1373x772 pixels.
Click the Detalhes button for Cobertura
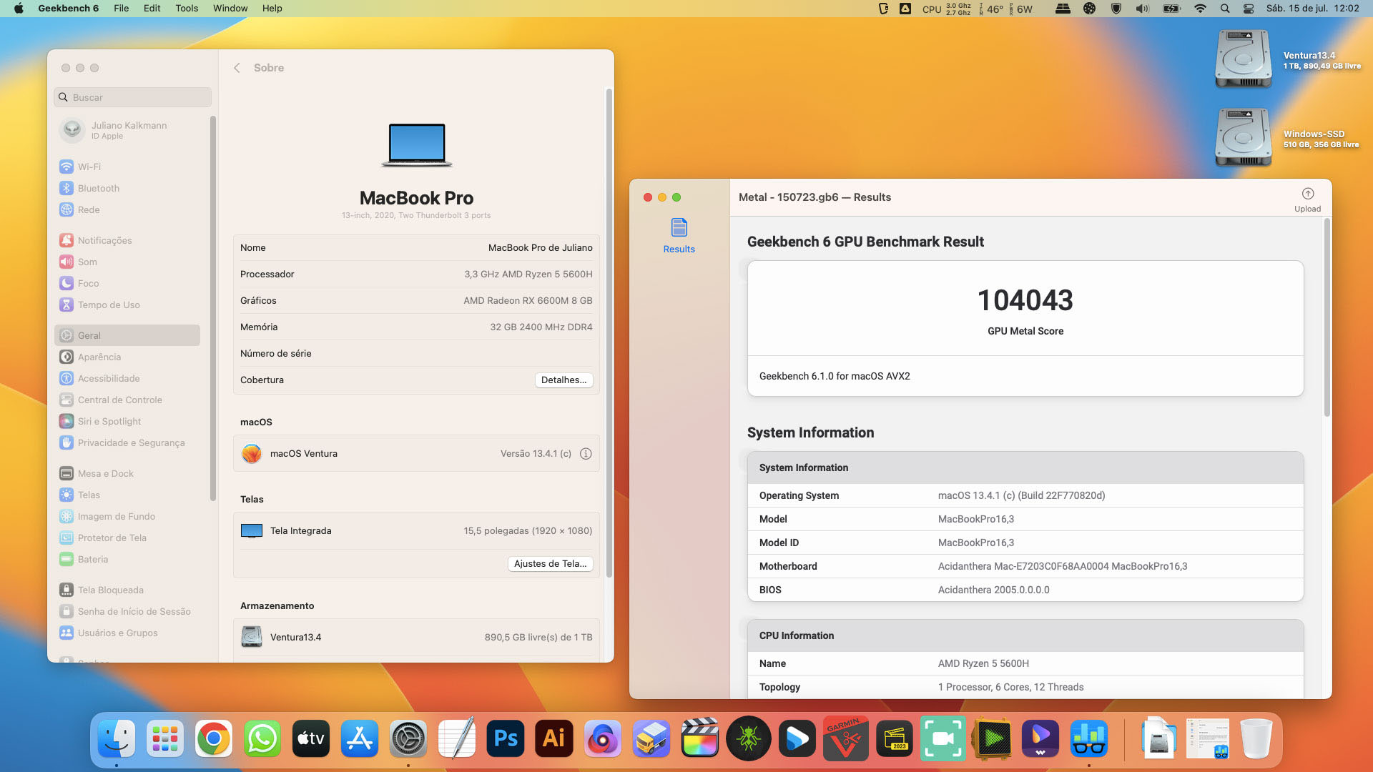[564, 380]
